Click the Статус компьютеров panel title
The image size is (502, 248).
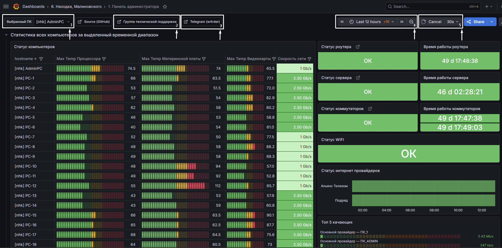[x=34, y=47]
